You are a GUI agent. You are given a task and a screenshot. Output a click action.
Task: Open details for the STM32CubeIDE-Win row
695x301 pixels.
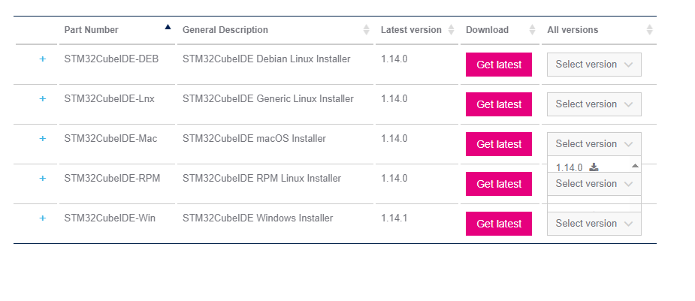coord(42,218)
